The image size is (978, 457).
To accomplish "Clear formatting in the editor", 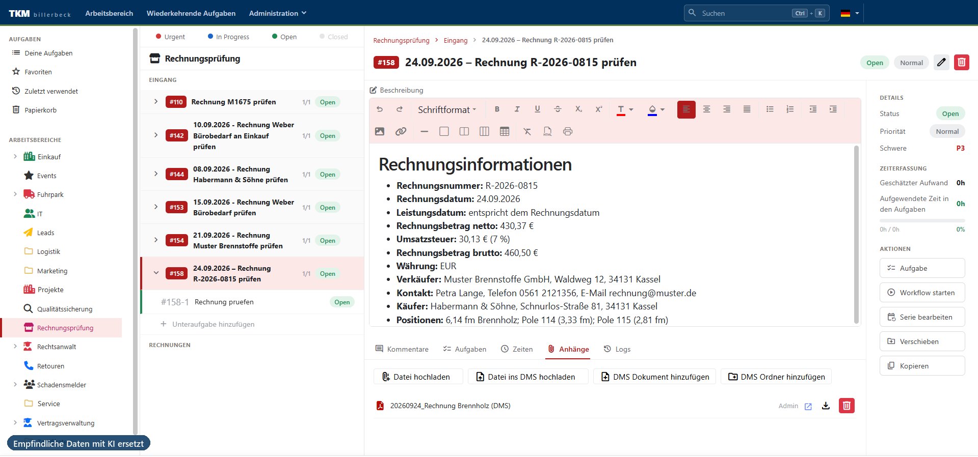I will pyautogui.click(x=527, y=131).
